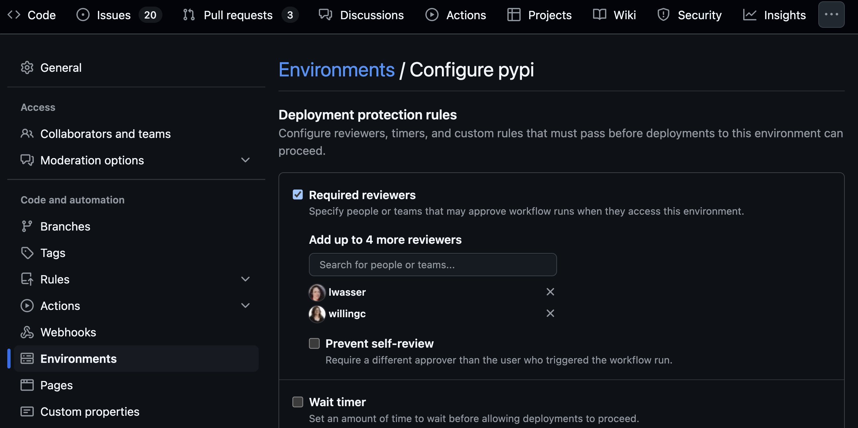Open the Insights tab
Screen dimensions: 858x428
[x=774, y=15]
